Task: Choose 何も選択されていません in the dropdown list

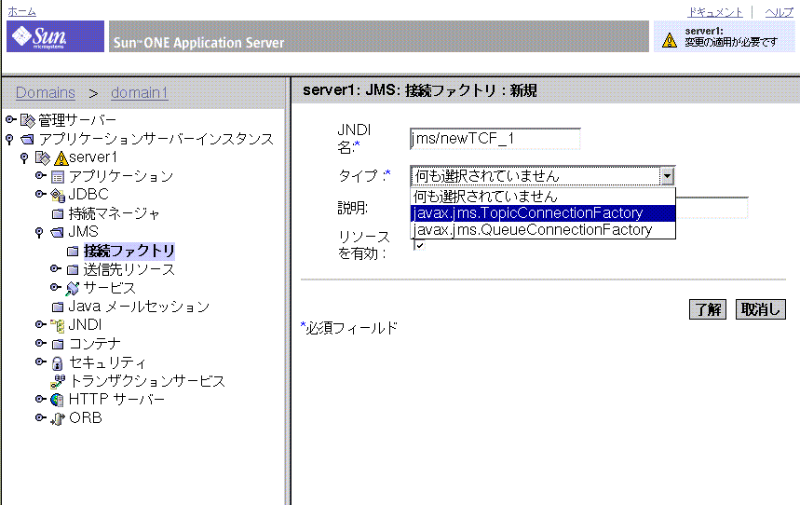Action: tap(543, 196)
